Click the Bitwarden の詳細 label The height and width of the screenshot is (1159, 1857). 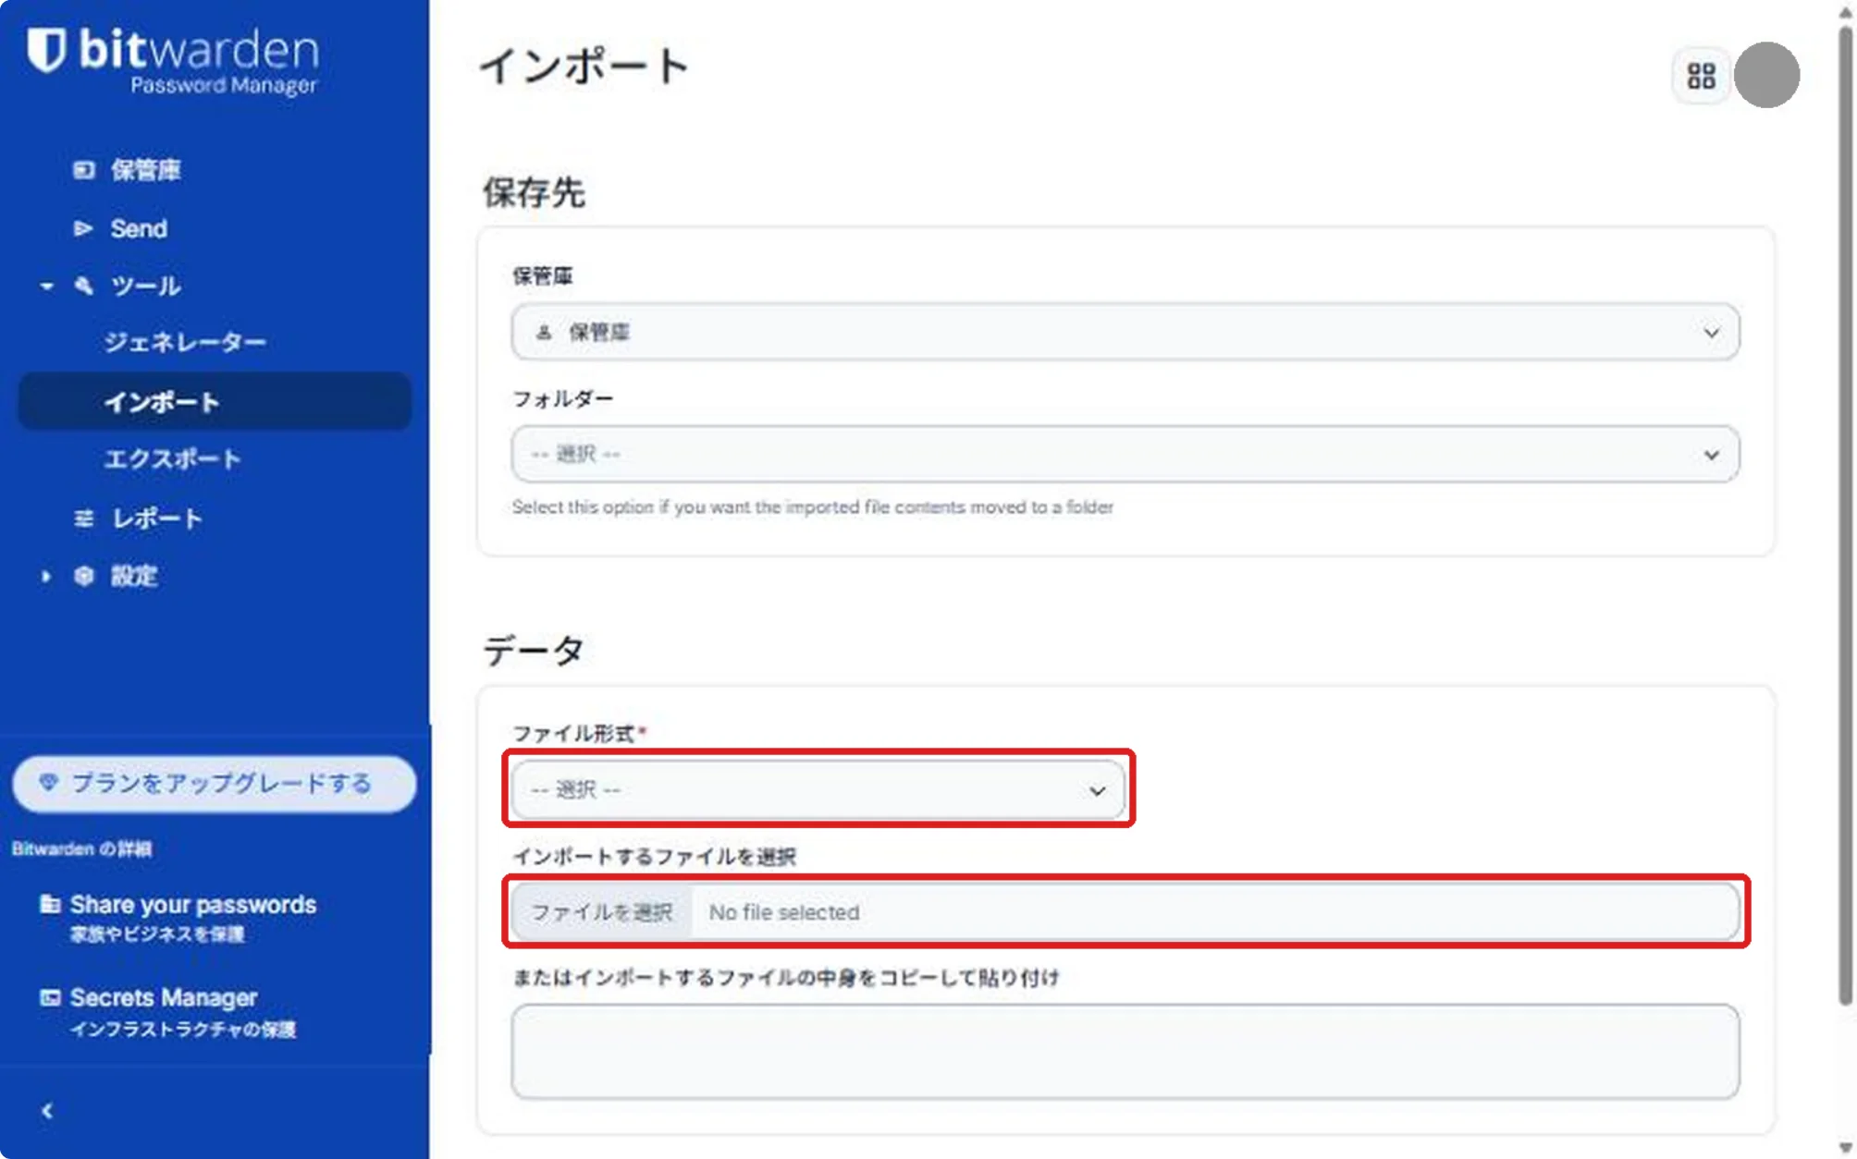pyautogui.click(x=81, y=848)
